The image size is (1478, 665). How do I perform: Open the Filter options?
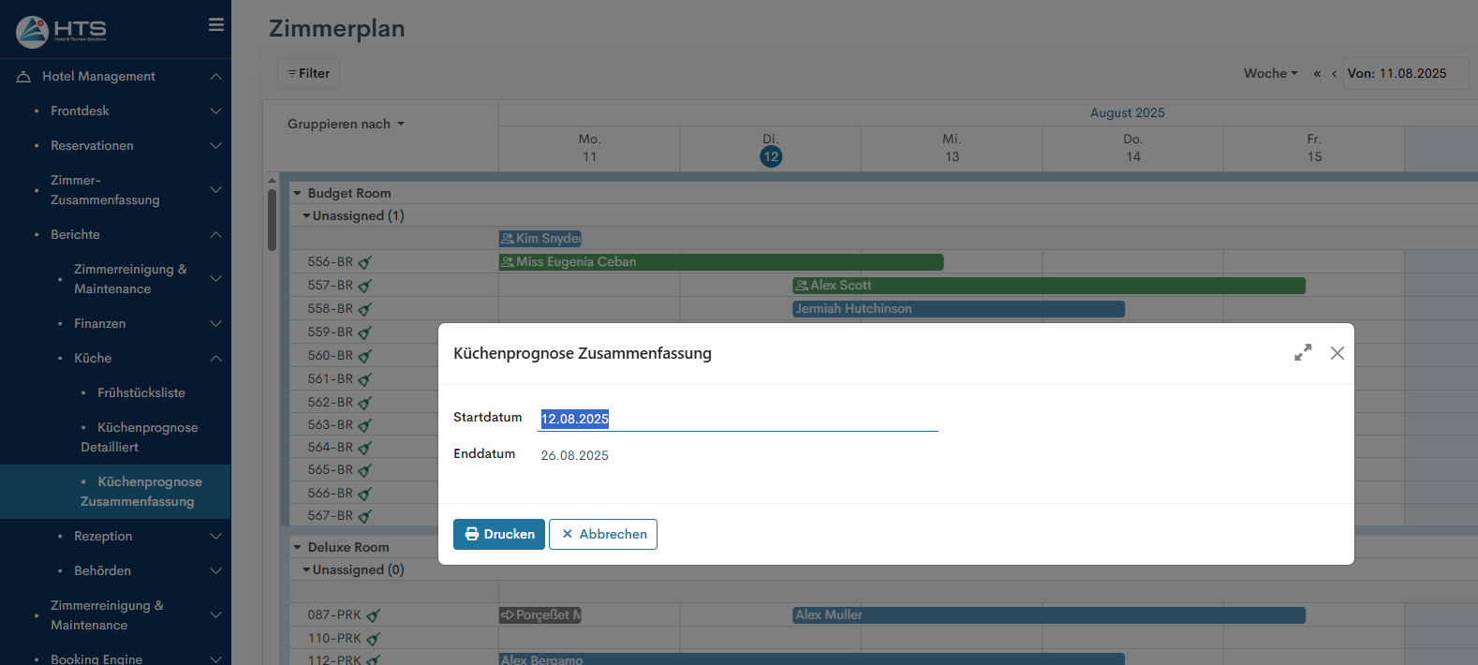click(308, 74)
